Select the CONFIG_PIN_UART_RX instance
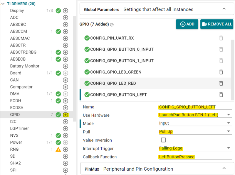Image resolution: width=235 pixels, height=175 pixels. click(x=112, y=38)
